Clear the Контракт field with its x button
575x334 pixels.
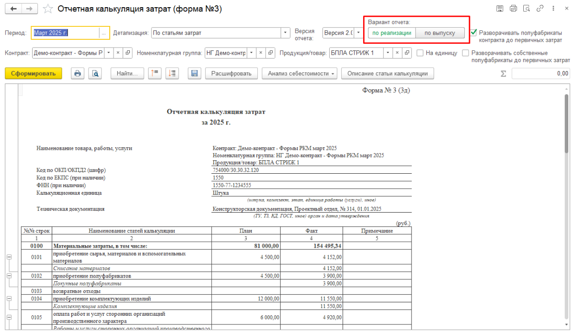tap(118, 53)
